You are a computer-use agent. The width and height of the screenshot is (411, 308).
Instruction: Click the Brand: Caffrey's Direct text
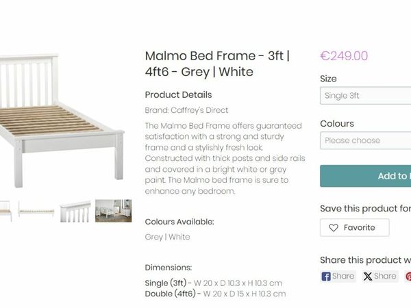tap(186, 110)
